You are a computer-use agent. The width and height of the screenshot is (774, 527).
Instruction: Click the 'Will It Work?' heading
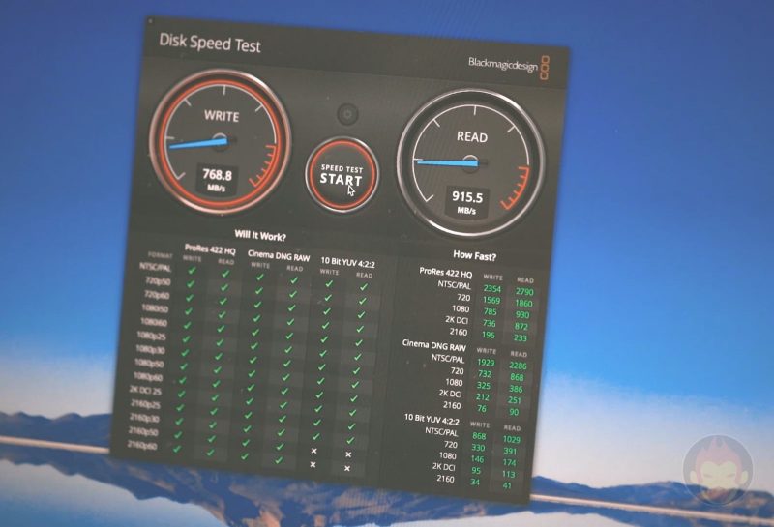(x=260, y=236)
